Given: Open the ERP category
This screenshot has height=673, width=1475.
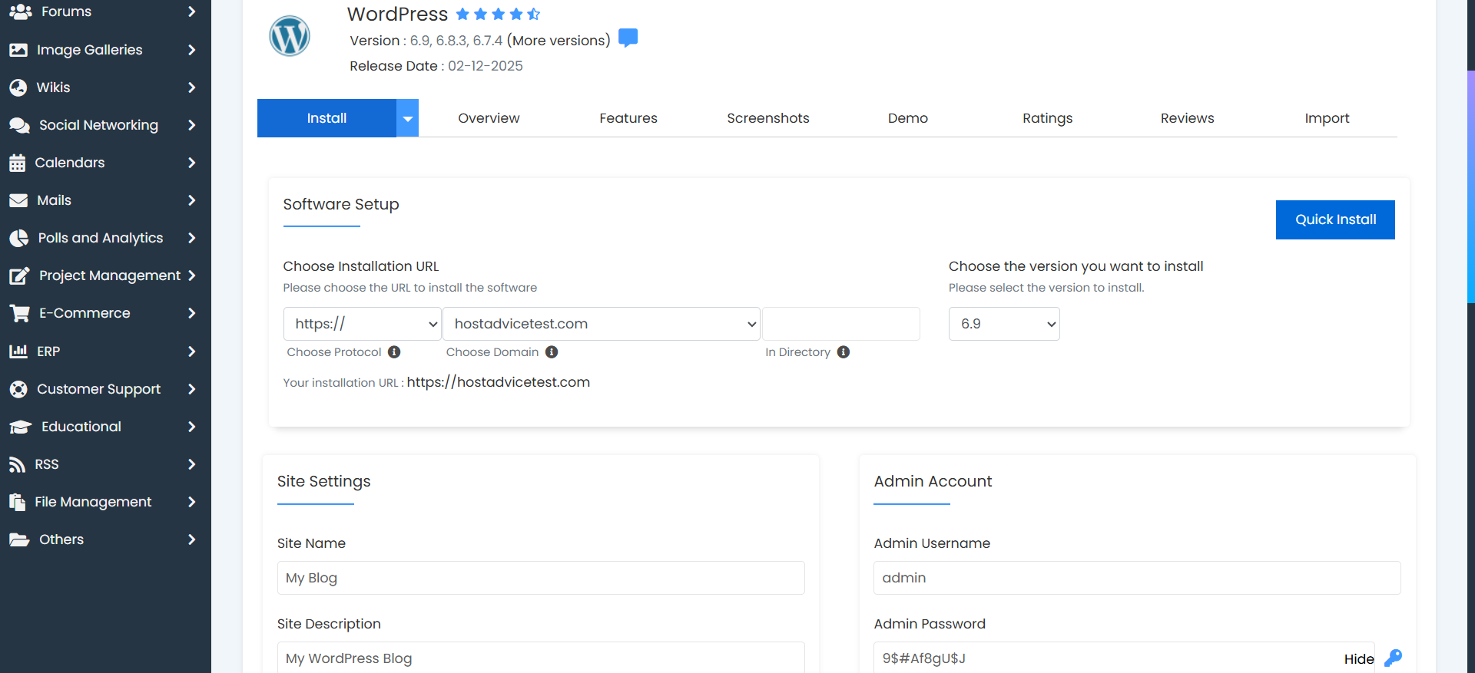Looking at the screenshot, I should (x=105, y=351).
